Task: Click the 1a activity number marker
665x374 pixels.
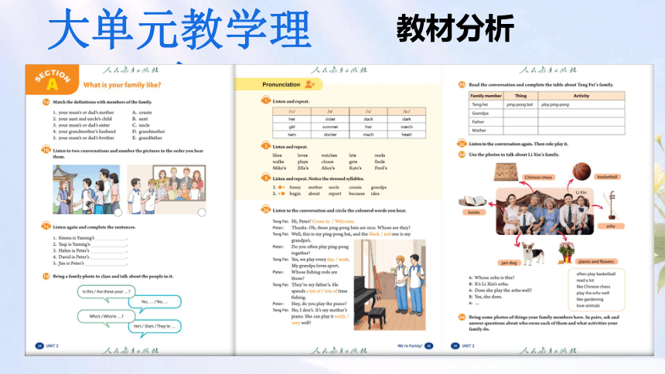Action: [x=46, y=102]
